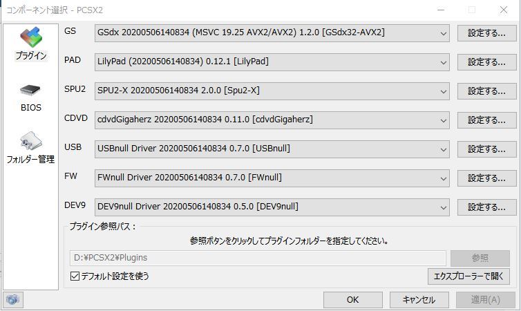Click 設定する for the CDVD plugin
The width and height of the screenshot is (521, 311).
[x=486, y=120]
